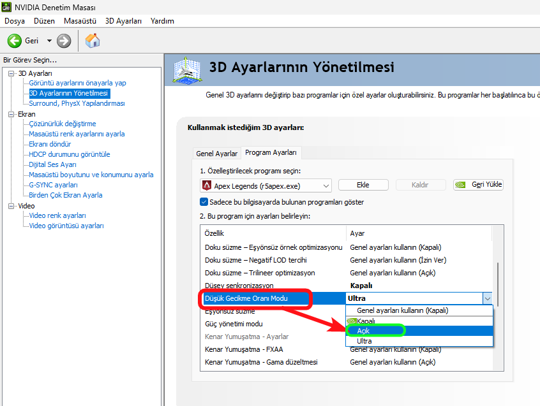Select the Program Ayarları tab

tap(271, 152)
